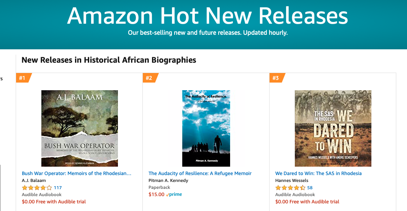Click star rating for We Dared to Win
This screenshot has height=211, width=407.
click(290, 188)
